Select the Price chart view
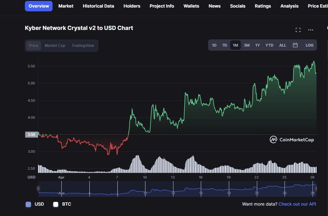This screenshot has height=216, width=328. [33, 45]
